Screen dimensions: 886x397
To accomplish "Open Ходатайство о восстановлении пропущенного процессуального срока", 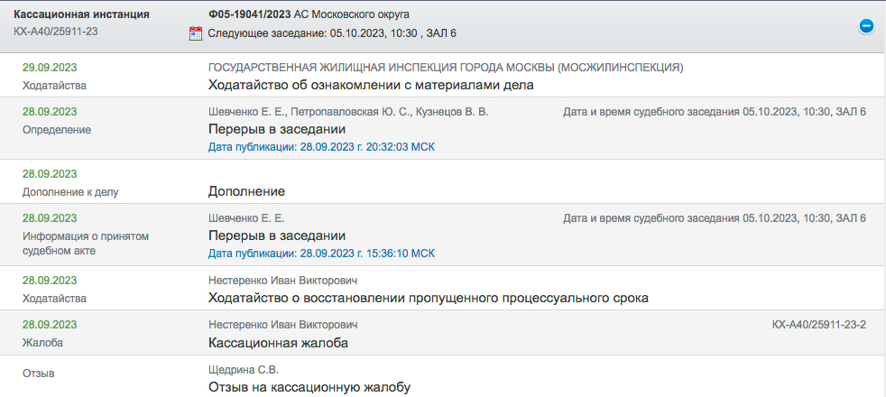I will 428,298.
